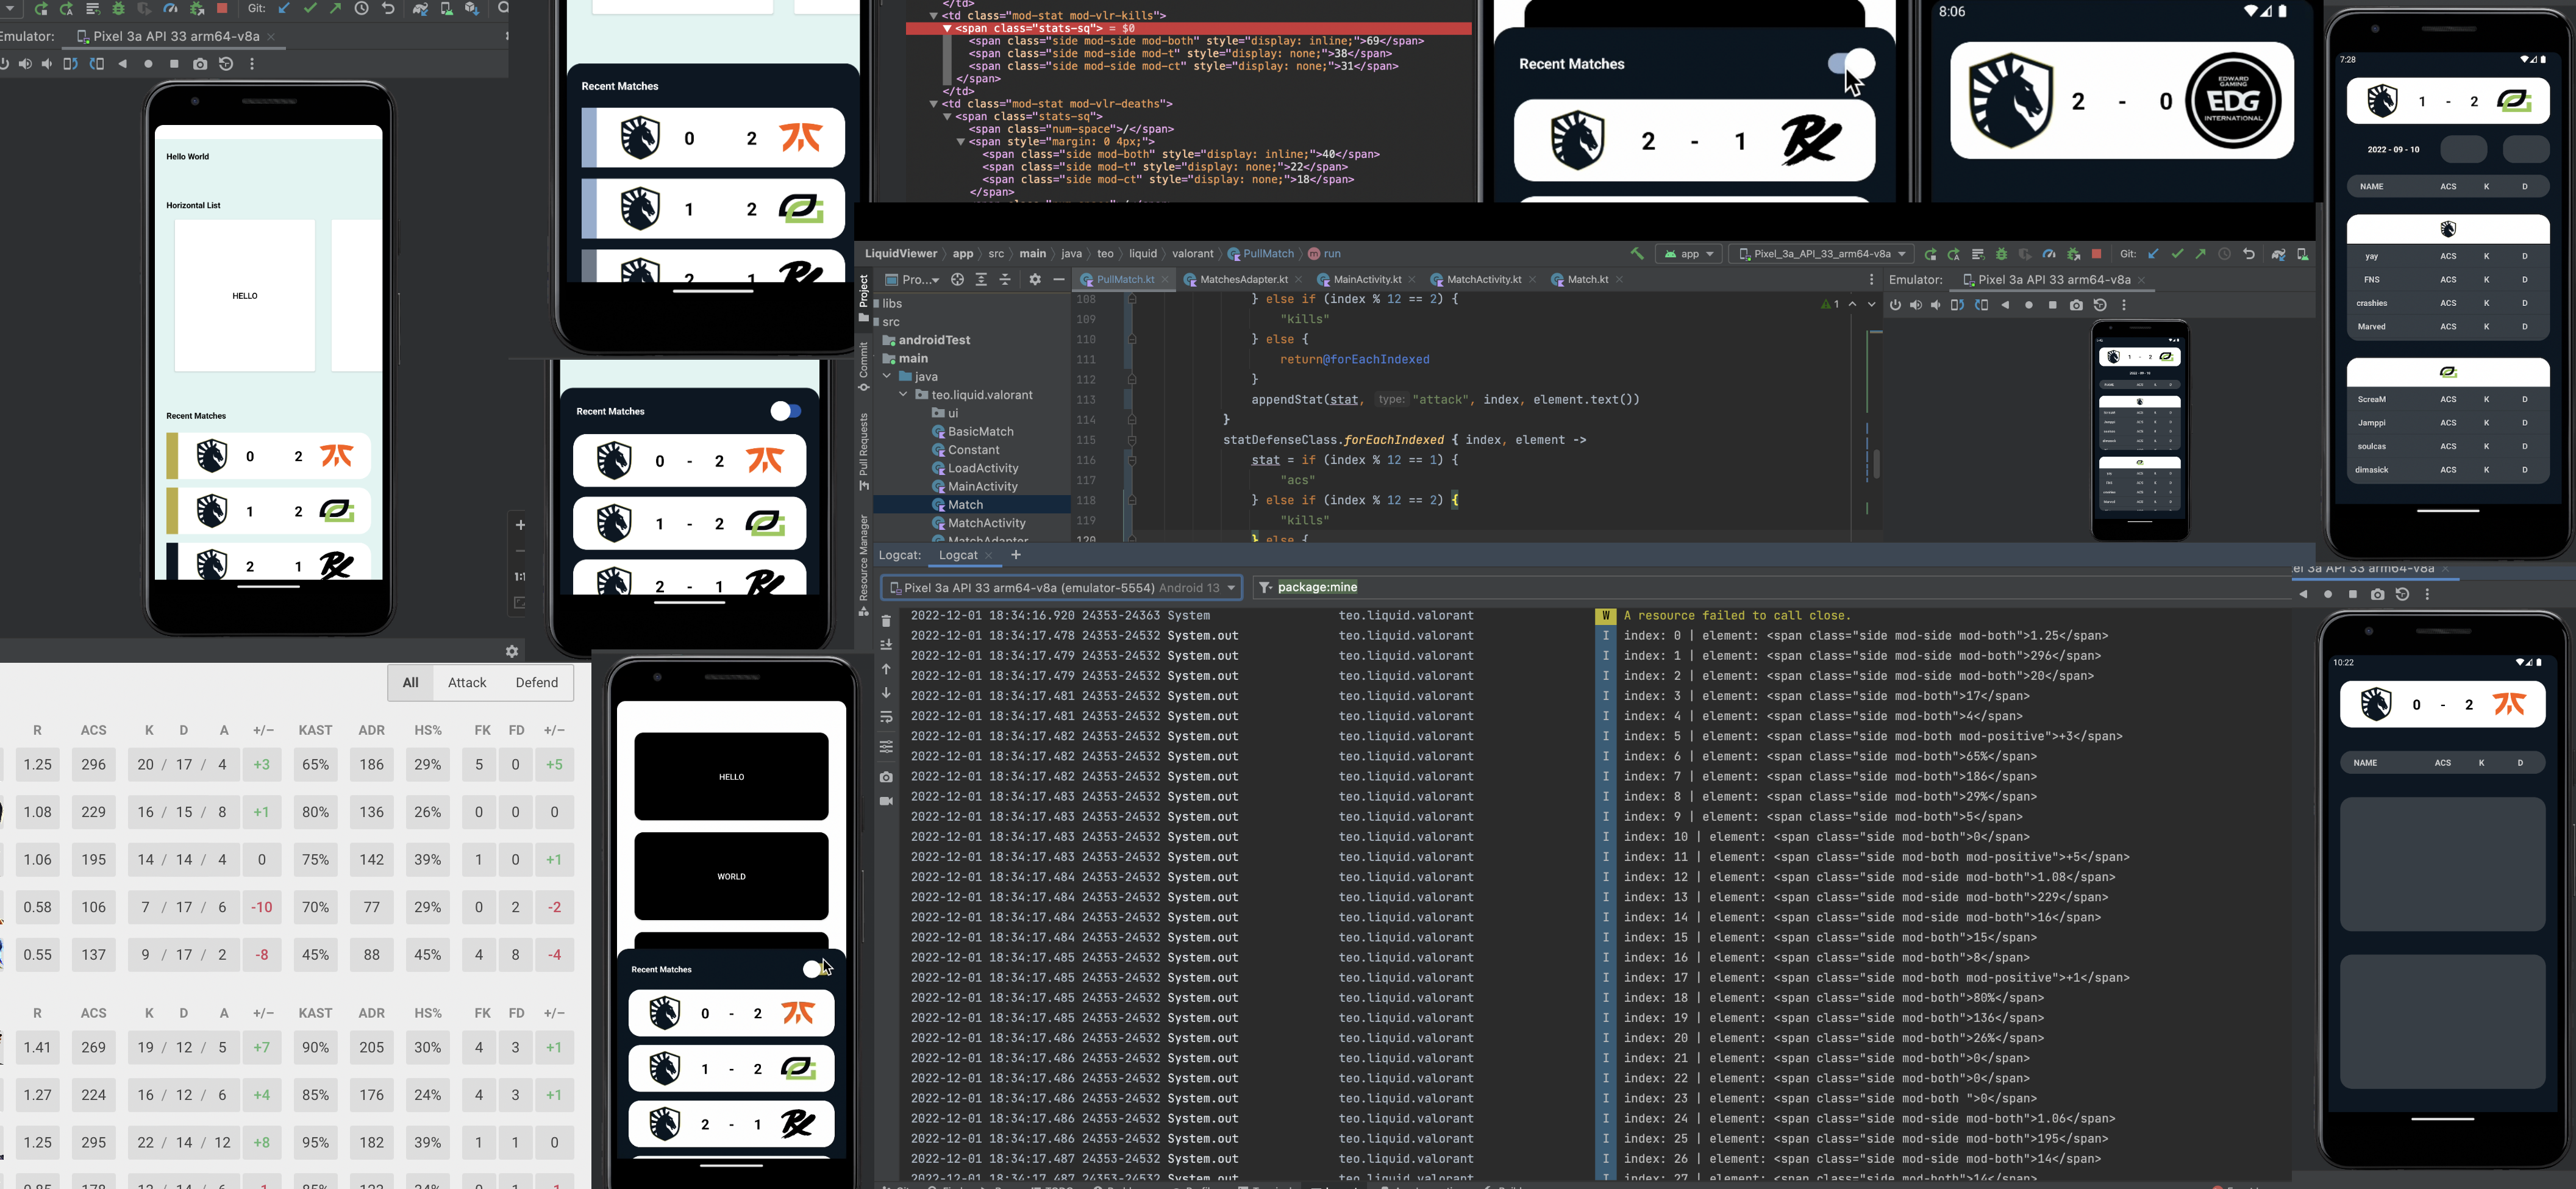This screenshot has height=1189, width=2576.
Task: Toggle the Recent Matches switch with the cursor over it
Action: 1850,64
